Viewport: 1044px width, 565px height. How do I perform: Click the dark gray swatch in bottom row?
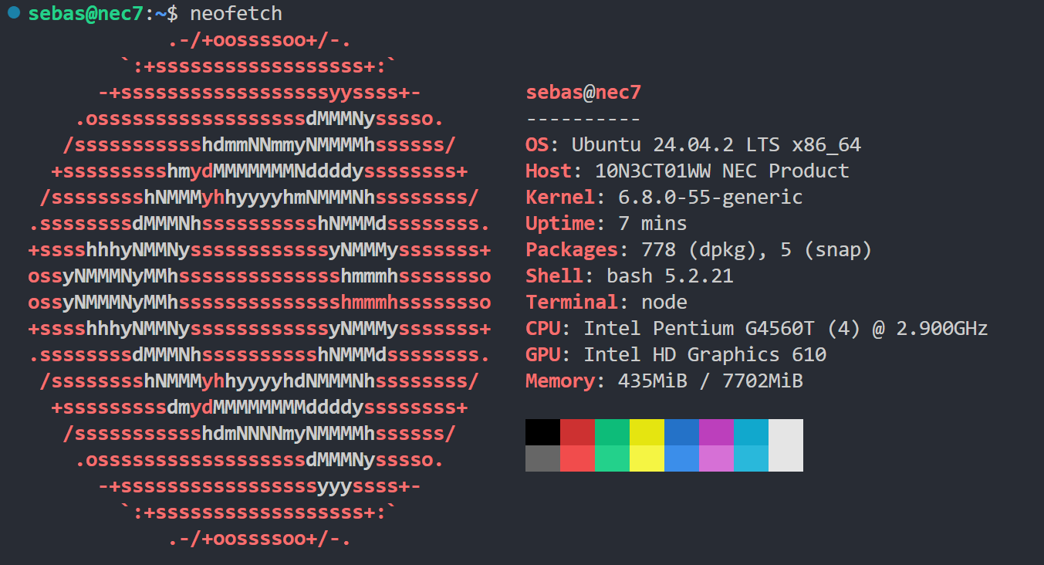pos(542,458)
